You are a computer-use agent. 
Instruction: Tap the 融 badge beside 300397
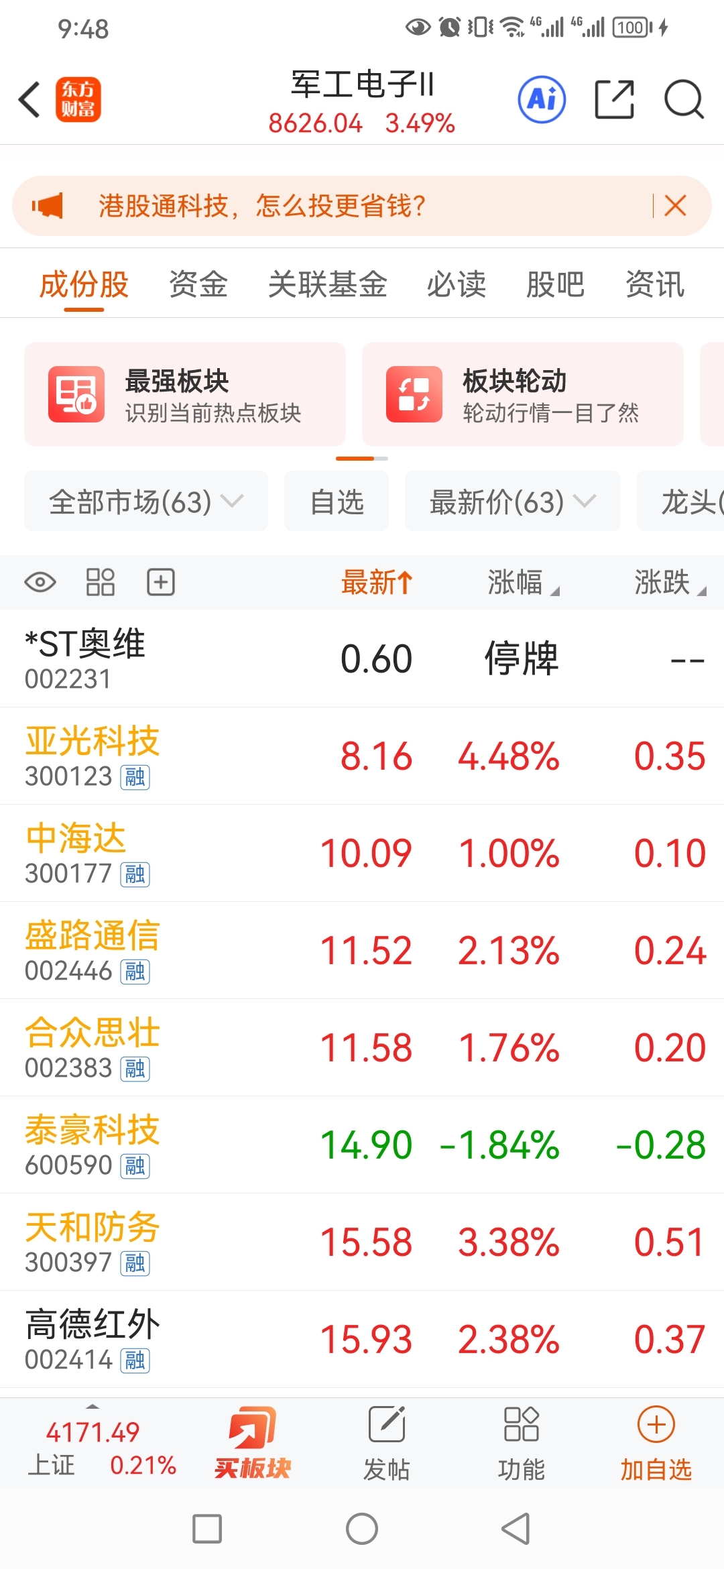[135, 1263]
